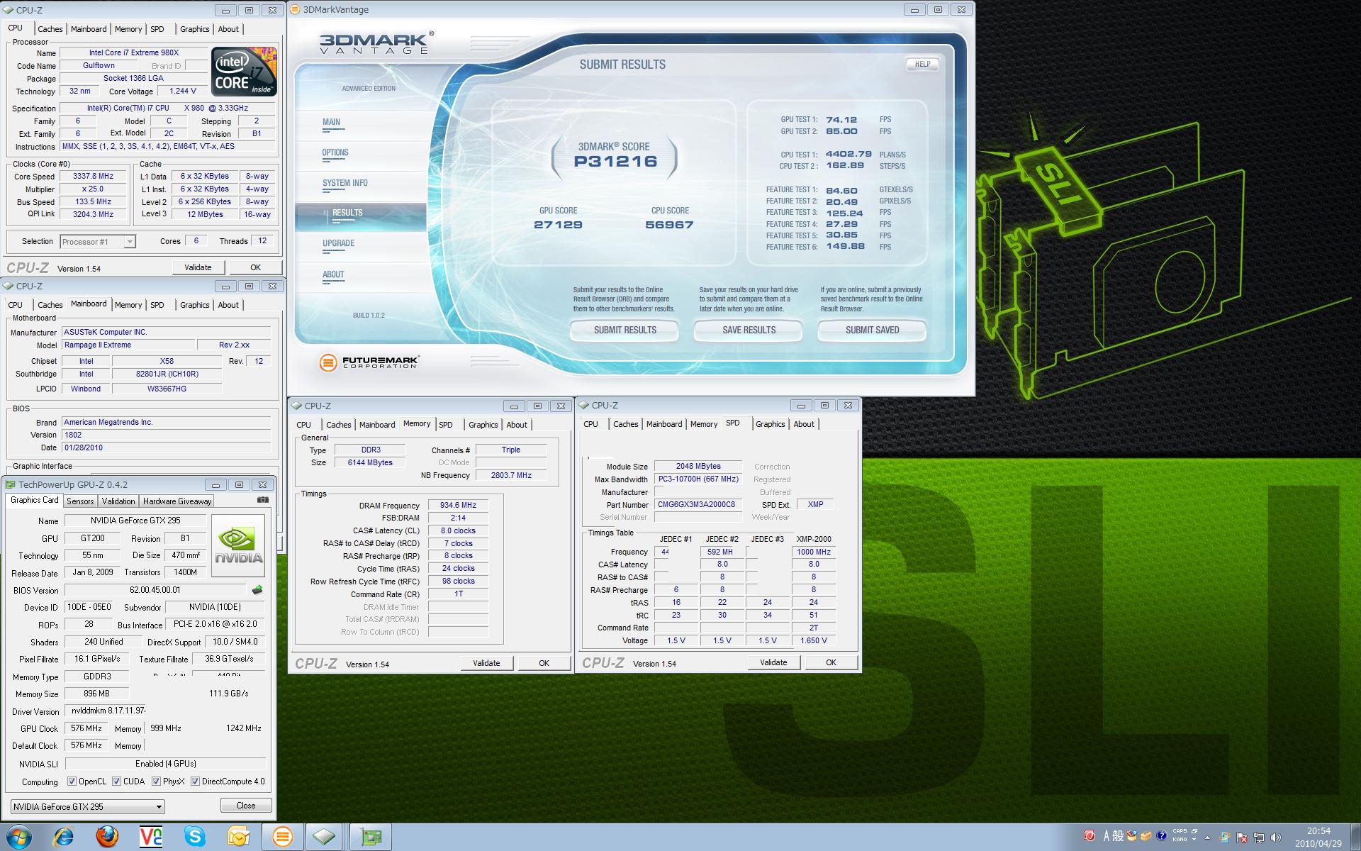Click Internet Explorer taskbar icon
The image size is (1361, 851).
click(63, 837)
